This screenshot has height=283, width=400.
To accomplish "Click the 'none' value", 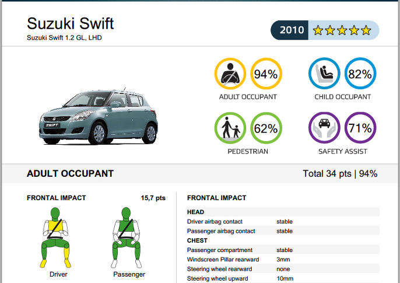I will click(x=283, y=269).
